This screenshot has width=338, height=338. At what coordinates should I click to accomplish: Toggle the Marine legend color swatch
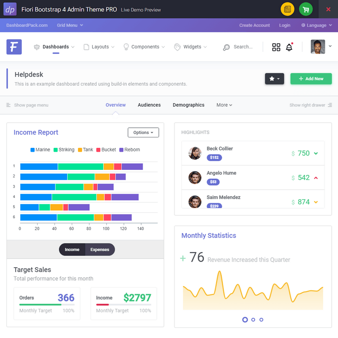[33, 150]
